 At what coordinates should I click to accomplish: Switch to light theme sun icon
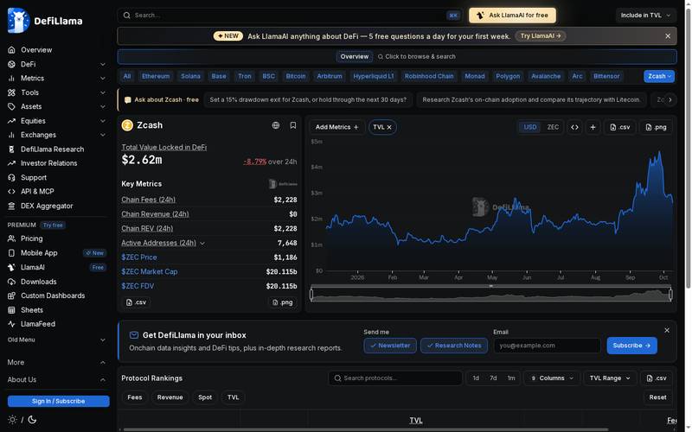[x=12, y=420]
